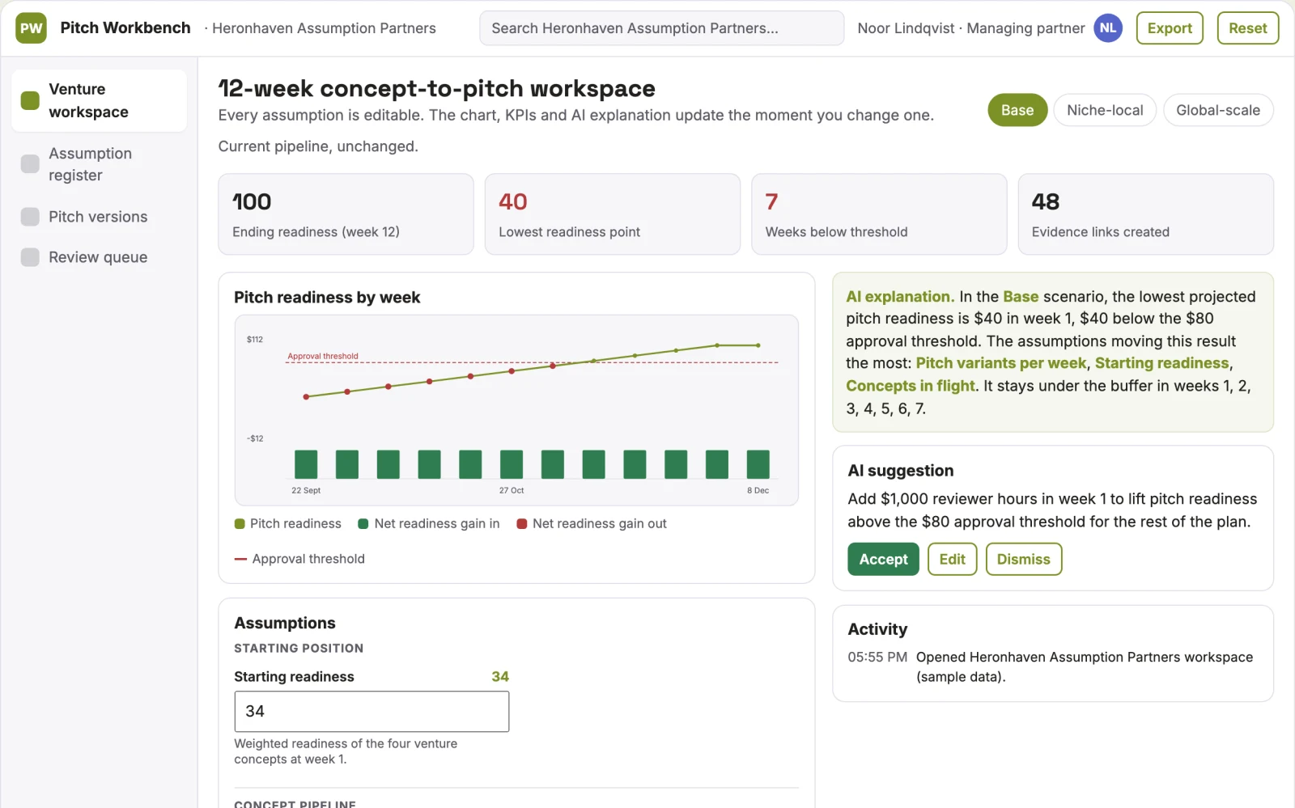Image resolution: width=1295 pixels, height=808 pixels.
Task: Click the Approval threshold label in the chart
Action: pyautogui.click(x=323, y=357)
